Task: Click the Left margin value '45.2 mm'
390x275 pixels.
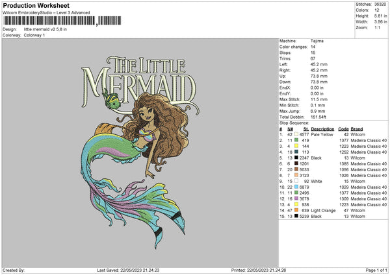Action: tap(319, 64)
